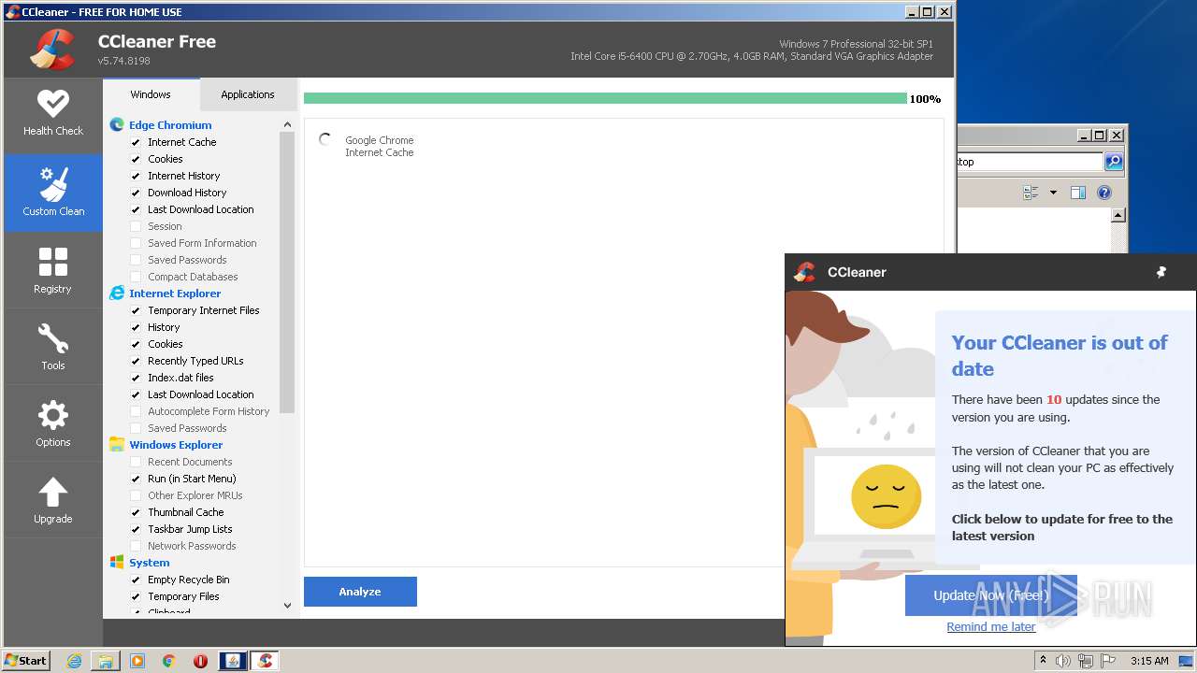Click the Edge Chromium icon

(117, 124)
